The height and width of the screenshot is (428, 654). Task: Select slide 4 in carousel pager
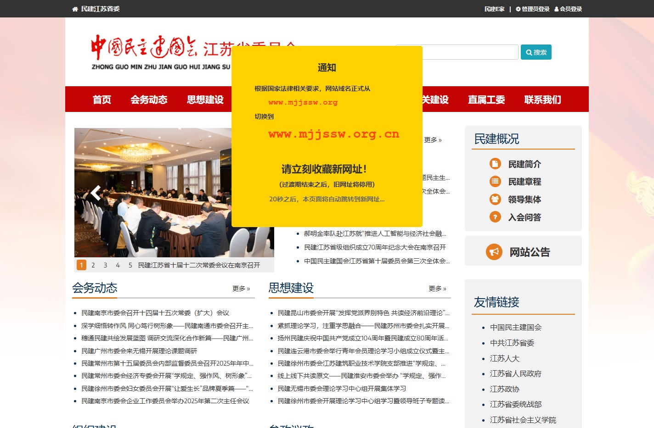point(118,265)
